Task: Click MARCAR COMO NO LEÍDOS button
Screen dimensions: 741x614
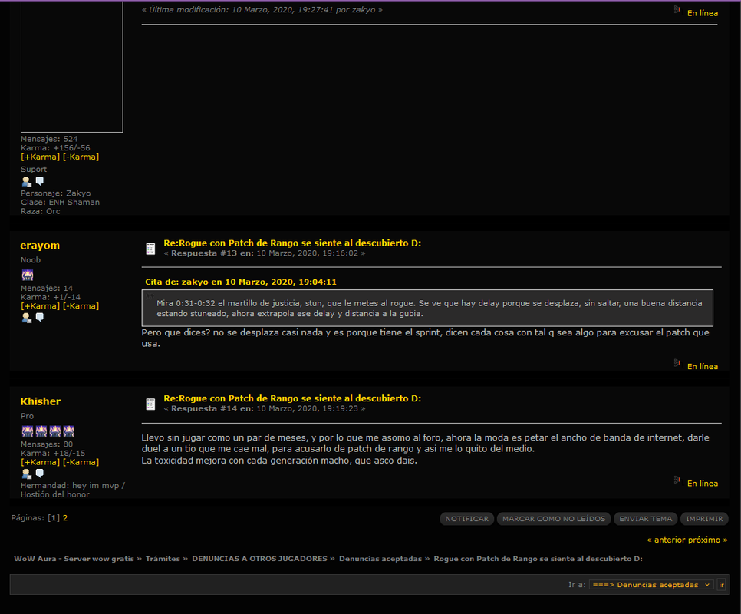Action: pos(554,519)
